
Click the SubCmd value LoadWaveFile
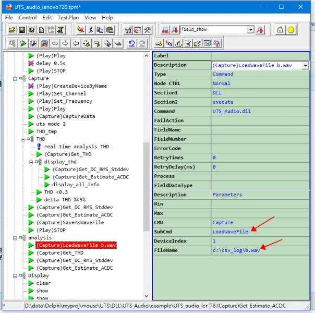coord(230,232)
